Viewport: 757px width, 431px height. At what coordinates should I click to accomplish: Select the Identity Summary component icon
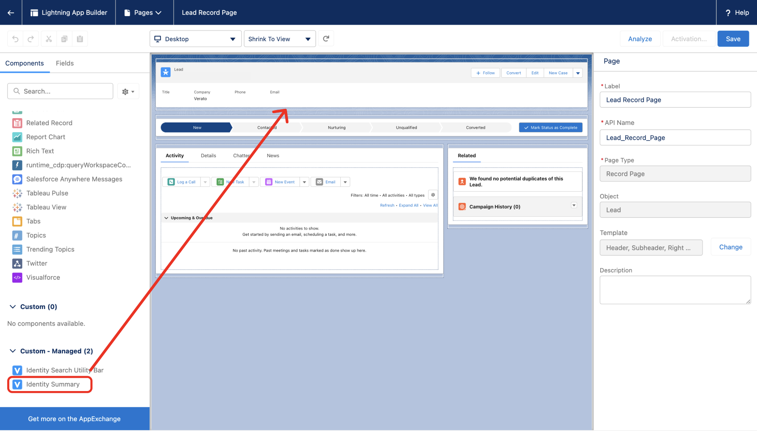(x=17, y=384)
